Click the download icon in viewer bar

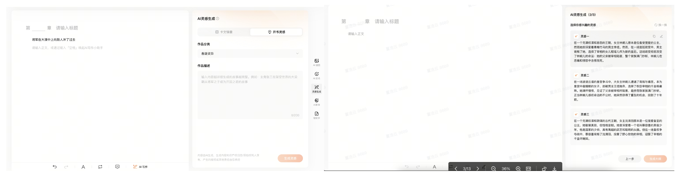[x=554, y=169]
